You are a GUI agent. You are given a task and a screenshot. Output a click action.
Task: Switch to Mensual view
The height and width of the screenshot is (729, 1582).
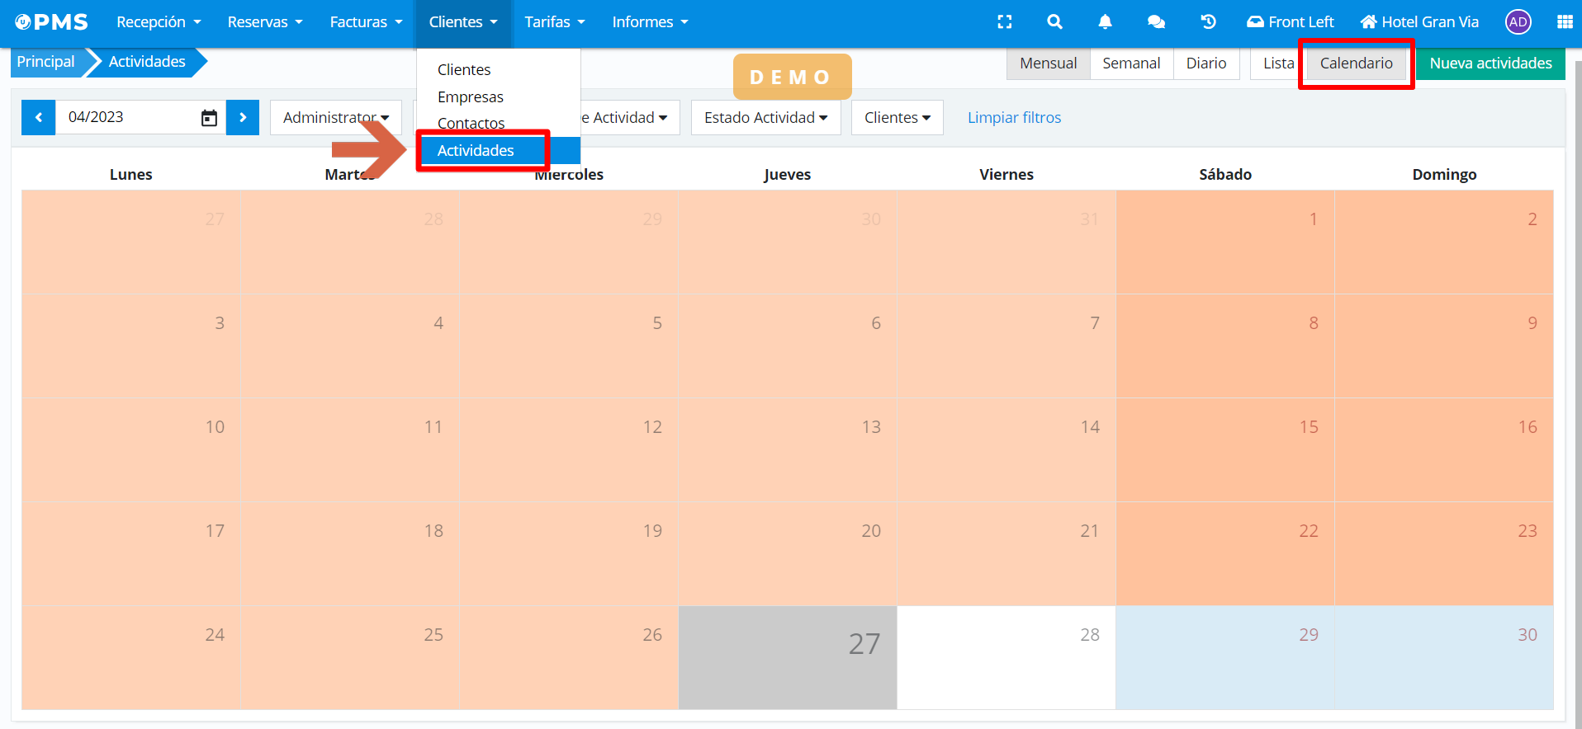(x=1048, y=63)
